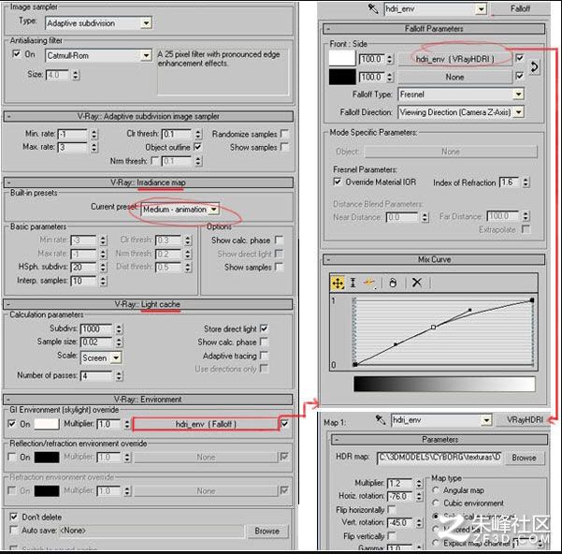
Task: Select the Scale Point tool in Mix Curve
Action: 353,283
